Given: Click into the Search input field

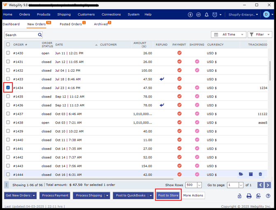Looking at the screenshot, I should (21, 35).
